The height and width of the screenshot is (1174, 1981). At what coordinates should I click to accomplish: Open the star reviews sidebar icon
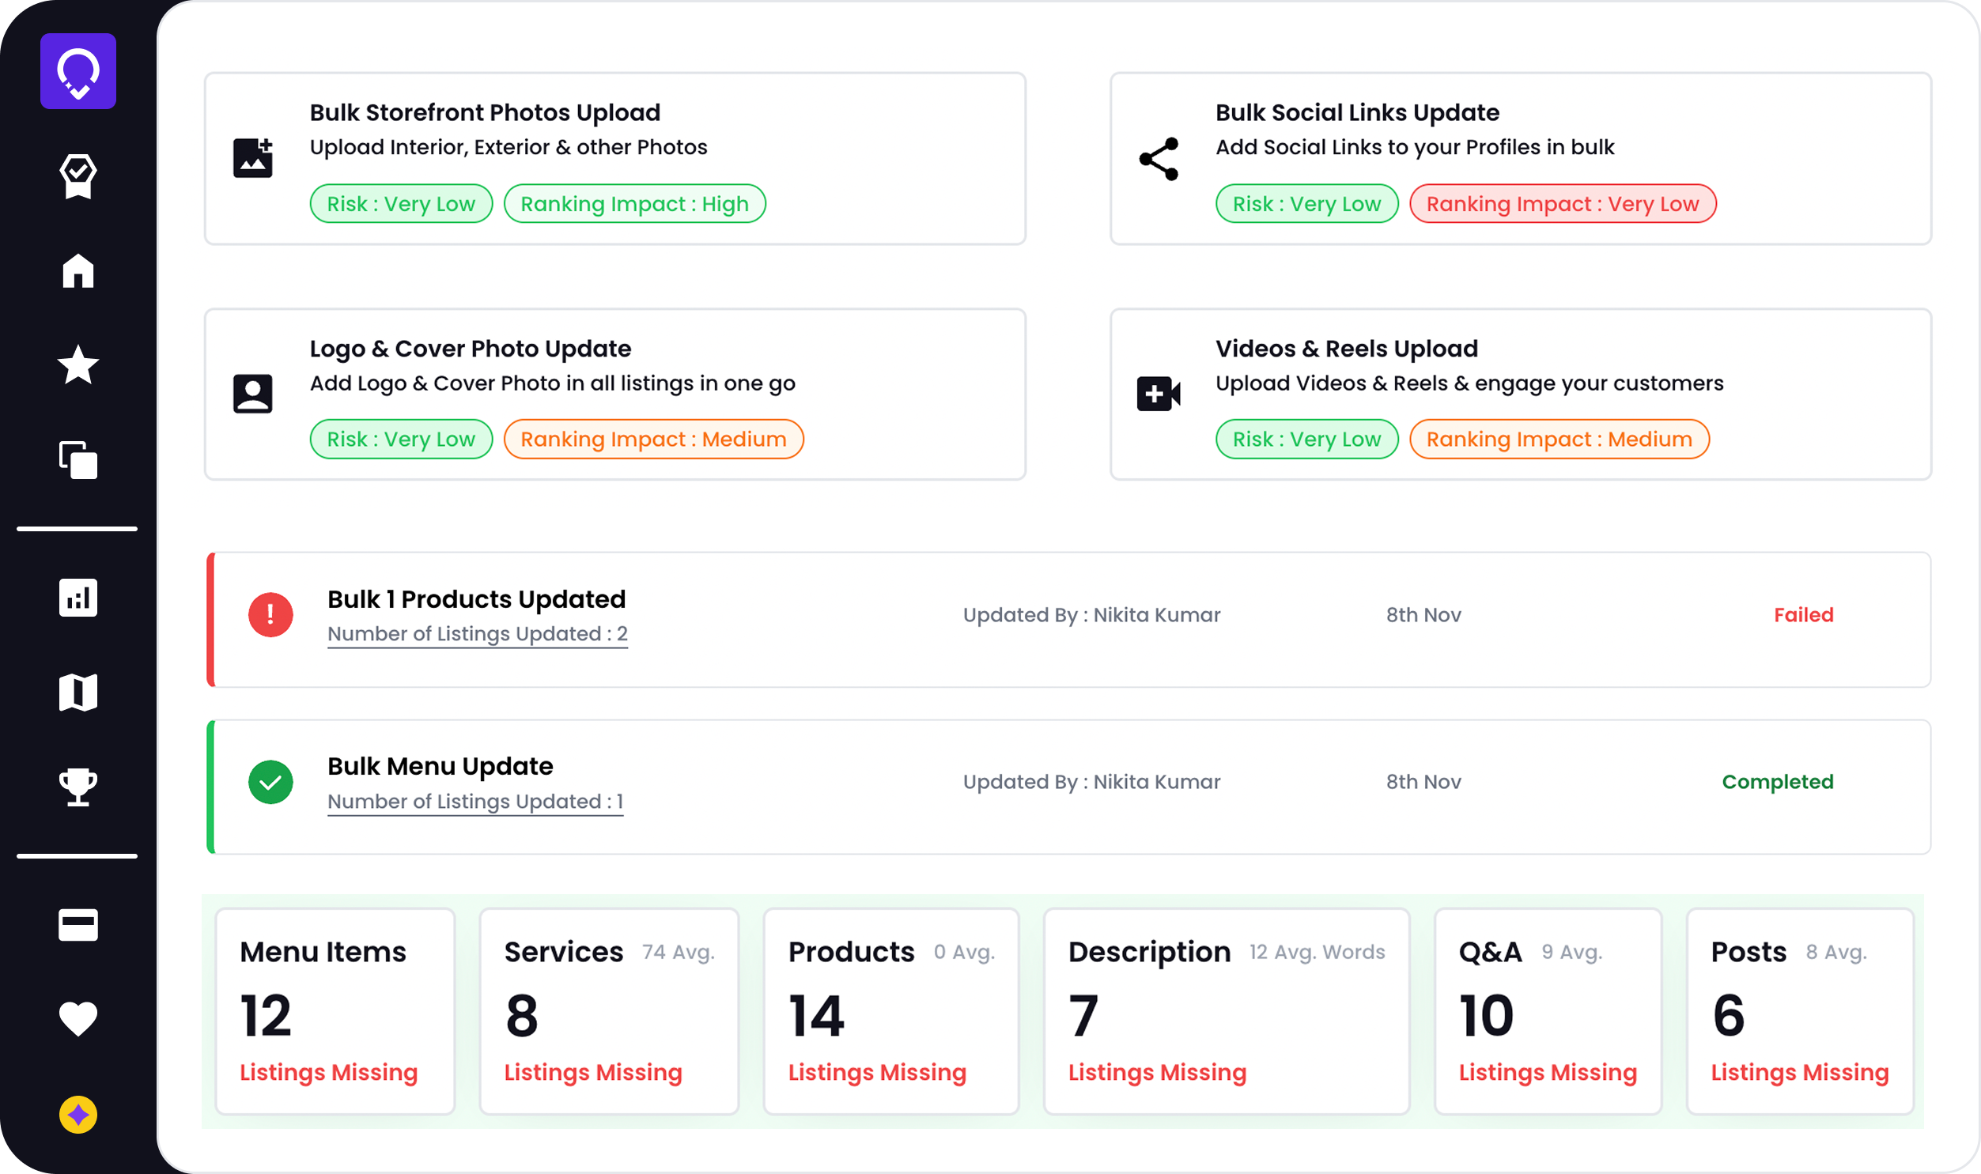click(x=78, y=364)
